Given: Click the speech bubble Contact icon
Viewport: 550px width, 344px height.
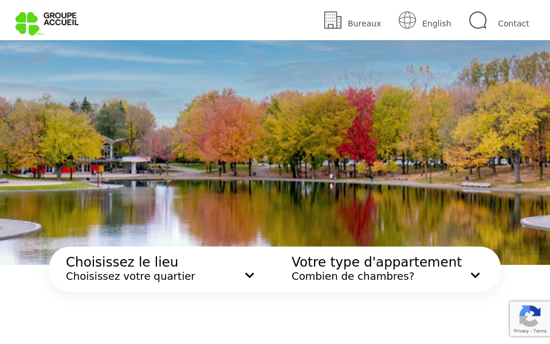Looking at the screenshot, I should coord(478,20).
